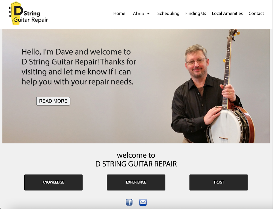Screen dimensions: 273x209
Task: Click the READ MORE button
Action: tap(53, 101)
